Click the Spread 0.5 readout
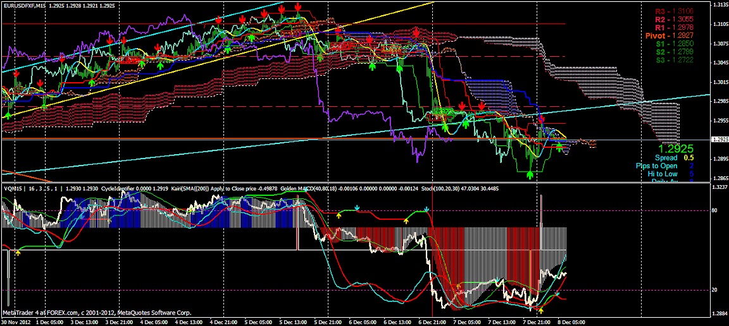729x326 pixels. 675,157
